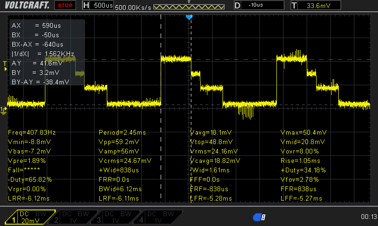The height and width of the screenshot is (226, 378).
Task: Select the horizontal timebase 500us field
Action: (102, 6)
